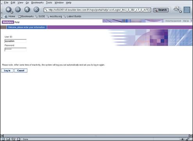Open Mail from the status bar icon
The image size is (193, 141).
(x=8, y=139)
